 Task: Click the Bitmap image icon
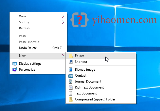pos(71,70)
